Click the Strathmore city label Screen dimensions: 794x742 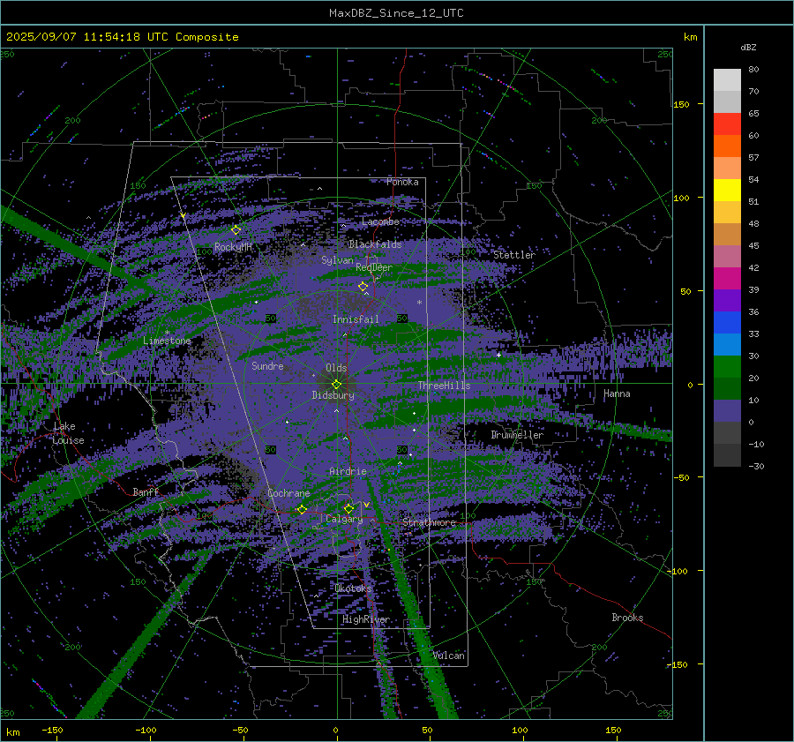click(429, 522)
